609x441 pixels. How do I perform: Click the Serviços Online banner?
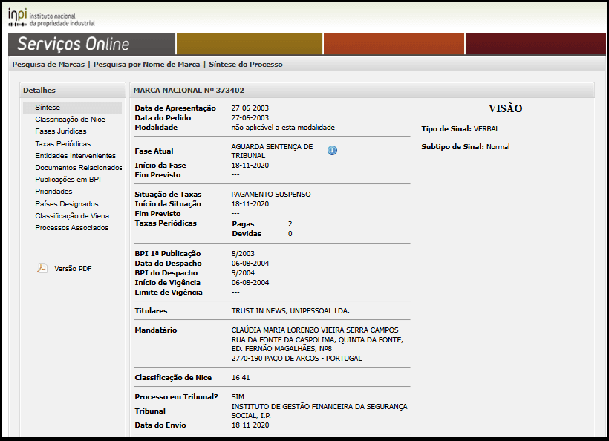pos(73,44)
